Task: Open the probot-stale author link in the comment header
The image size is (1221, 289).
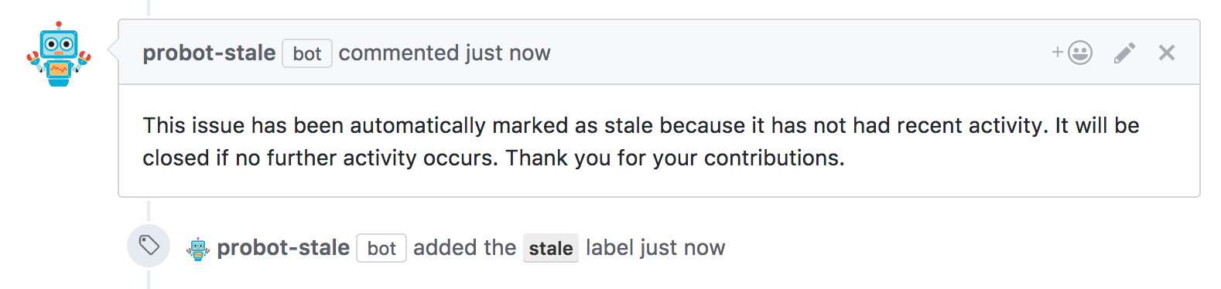Action: [209, 53]
